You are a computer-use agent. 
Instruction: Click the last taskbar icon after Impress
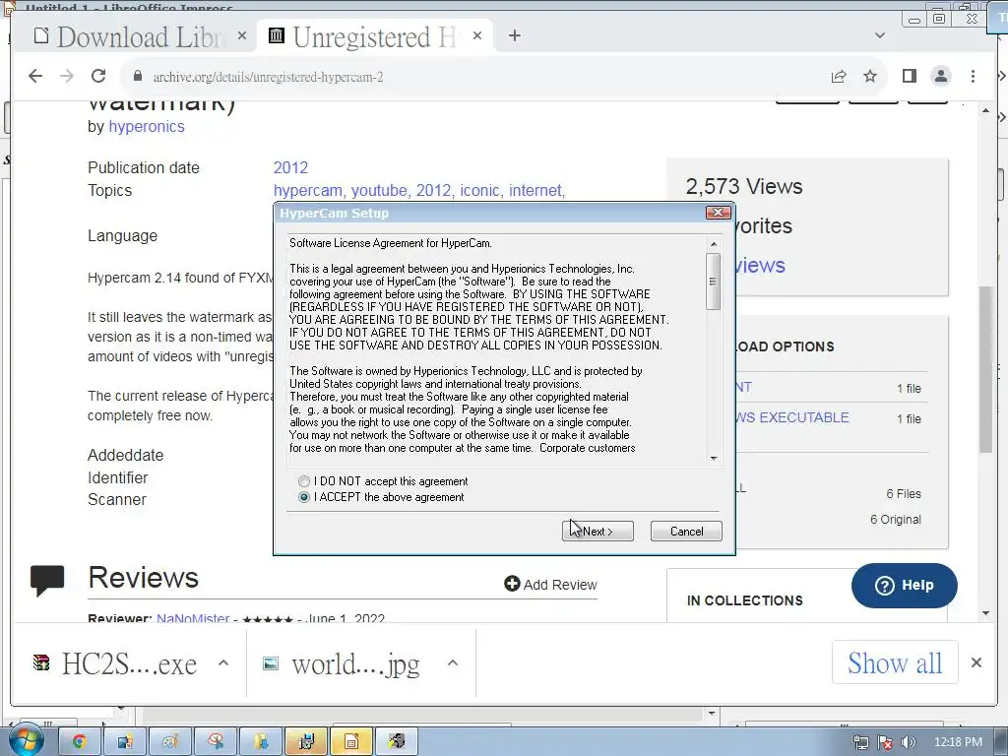396,742
